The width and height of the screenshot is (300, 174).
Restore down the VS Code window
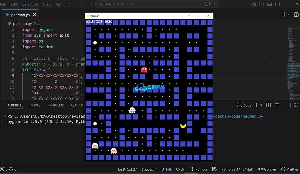coord(297,4)
